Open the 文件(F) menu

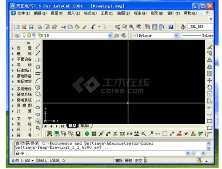pos(24,14)
